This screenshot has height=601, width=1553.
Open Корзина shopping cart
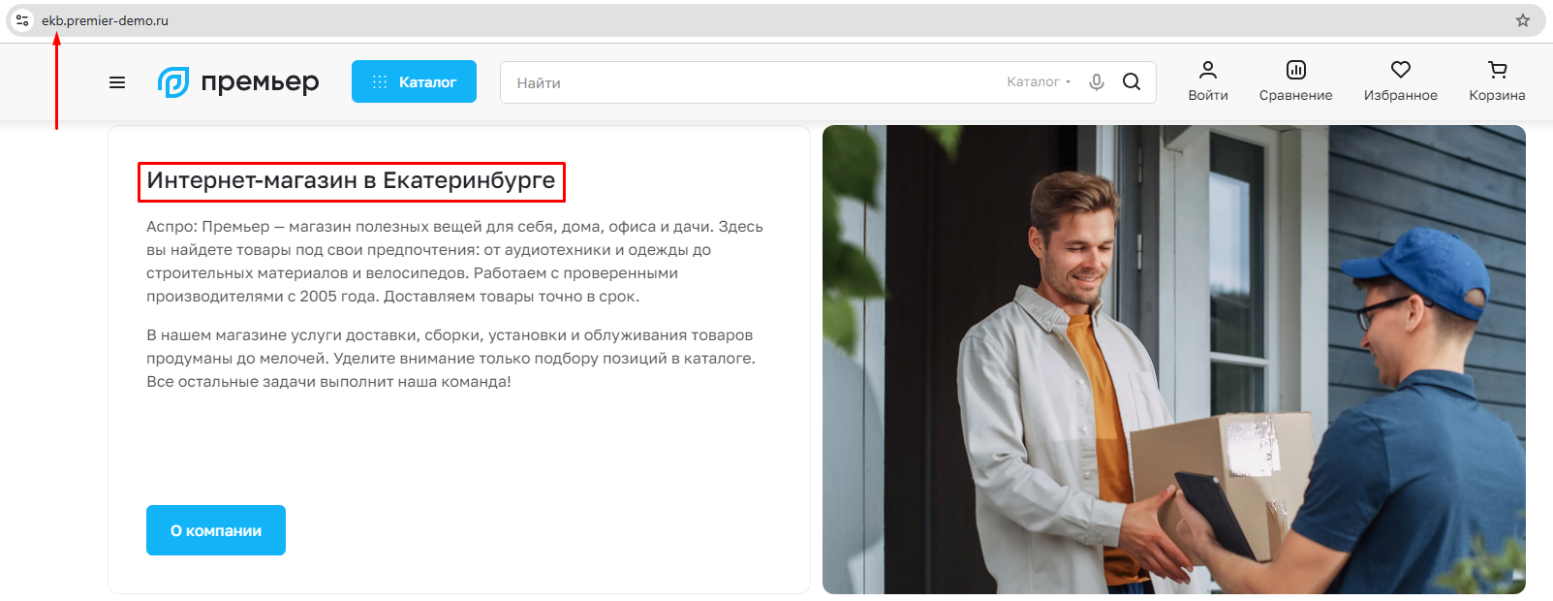click(x=1497, y=81)
